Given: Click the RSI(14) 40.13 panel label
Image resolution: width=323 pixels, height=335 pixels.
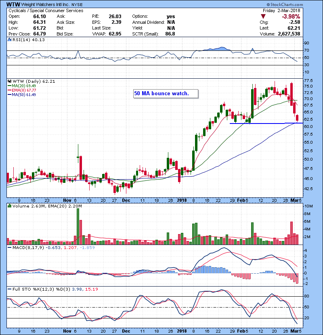Looking at the screenshot, I should coord(28,40).
